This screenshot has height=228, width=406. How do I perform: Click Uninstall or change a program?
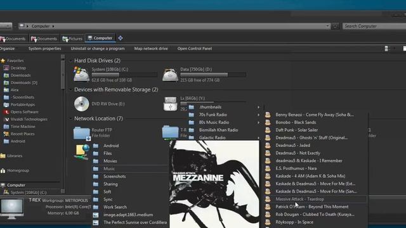click(98, 49)
